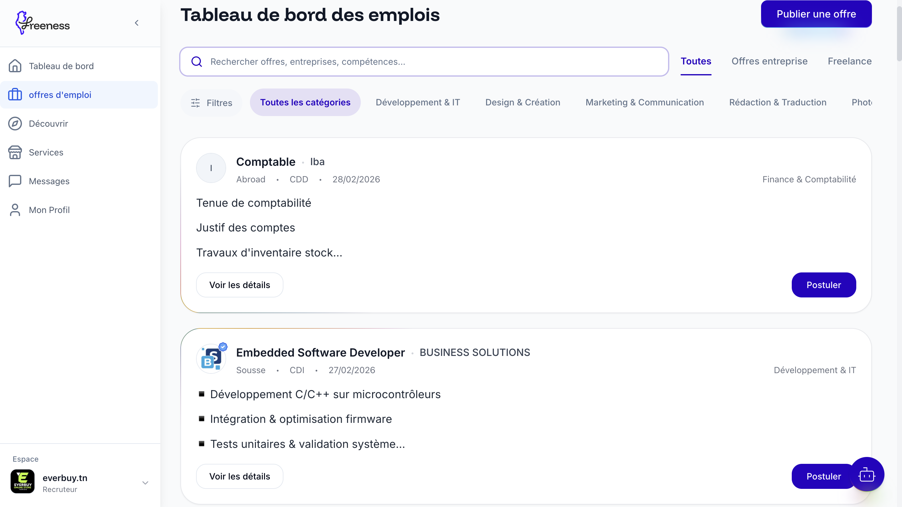This screenshot has height=507, width=902.
Task: Collapse the sidebar with chevron arrow
Action: [137, 23]
